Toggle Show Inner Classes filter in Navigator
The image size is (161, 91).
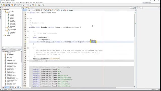[x=13, y=87]
